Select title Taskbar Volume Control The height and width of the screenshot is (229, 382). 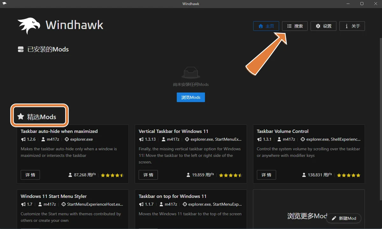pyautogui.click(x=283, y=131)
